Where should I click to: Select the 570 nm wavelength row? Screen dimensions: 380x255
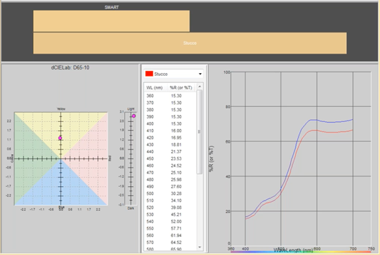[x=170, y=243]
